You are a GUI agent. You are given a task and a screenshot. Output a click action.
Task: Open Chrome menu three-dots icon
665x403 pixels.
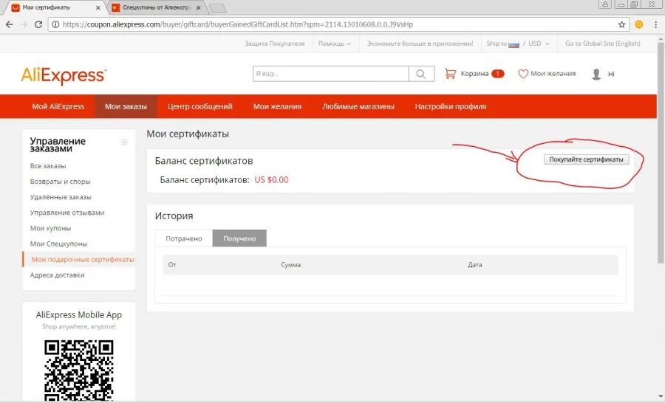[x=655, y=24]
